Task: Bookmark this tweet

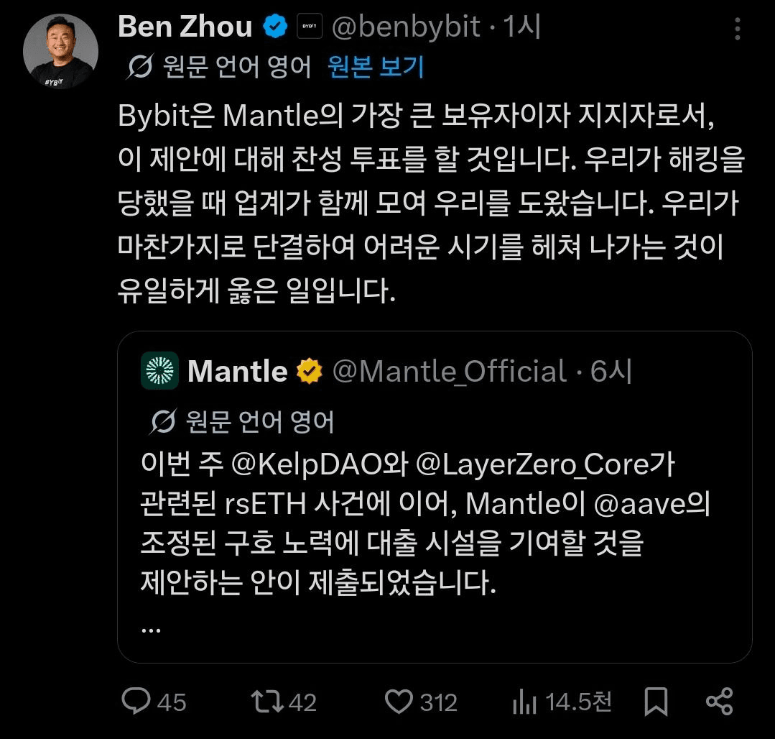Action: pyautogui.click(x=655, y=701)
